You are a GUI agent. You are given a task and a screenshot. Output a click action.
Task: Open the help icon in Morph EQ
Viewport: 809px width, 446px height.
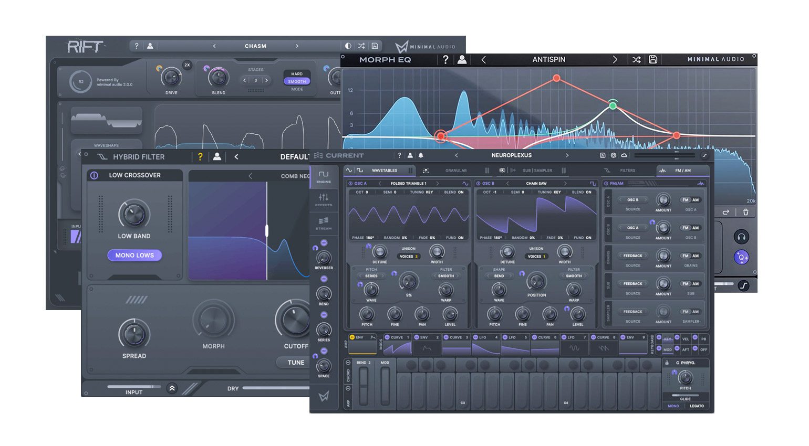click(x=445, y=60)
